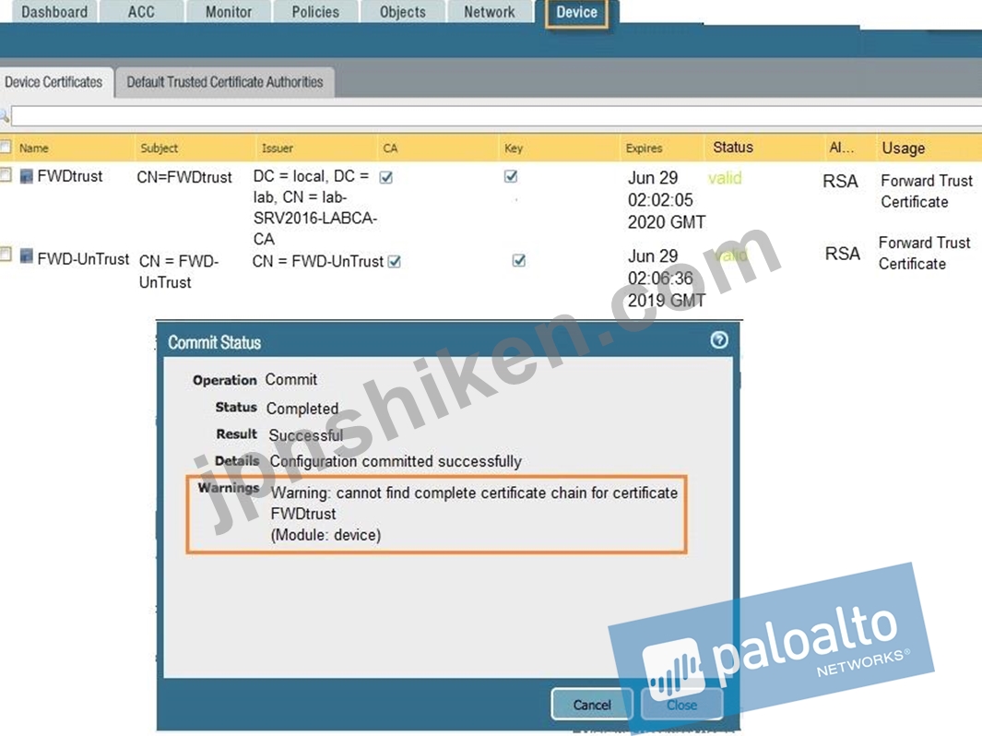Click the Configuration committed successfully detail
Screen dimensions: 982x736
tap(396, 462)
